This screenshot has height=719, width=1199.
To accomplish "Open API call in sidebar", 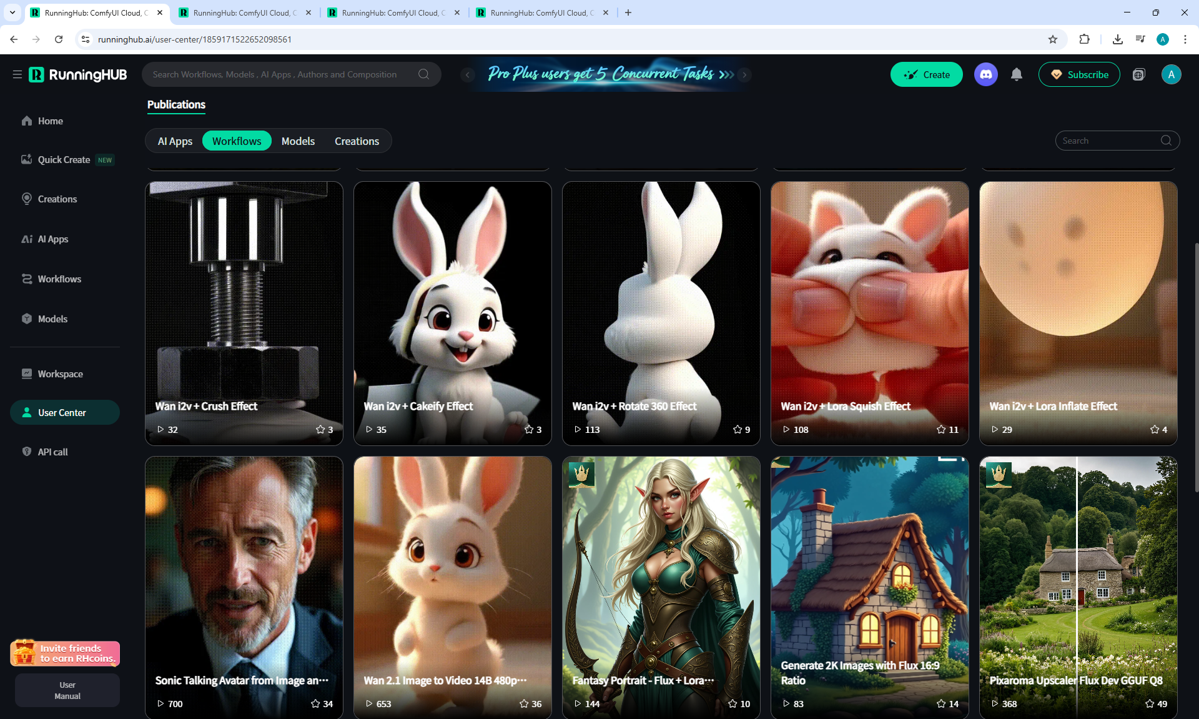I will click(x=52, y=452).
